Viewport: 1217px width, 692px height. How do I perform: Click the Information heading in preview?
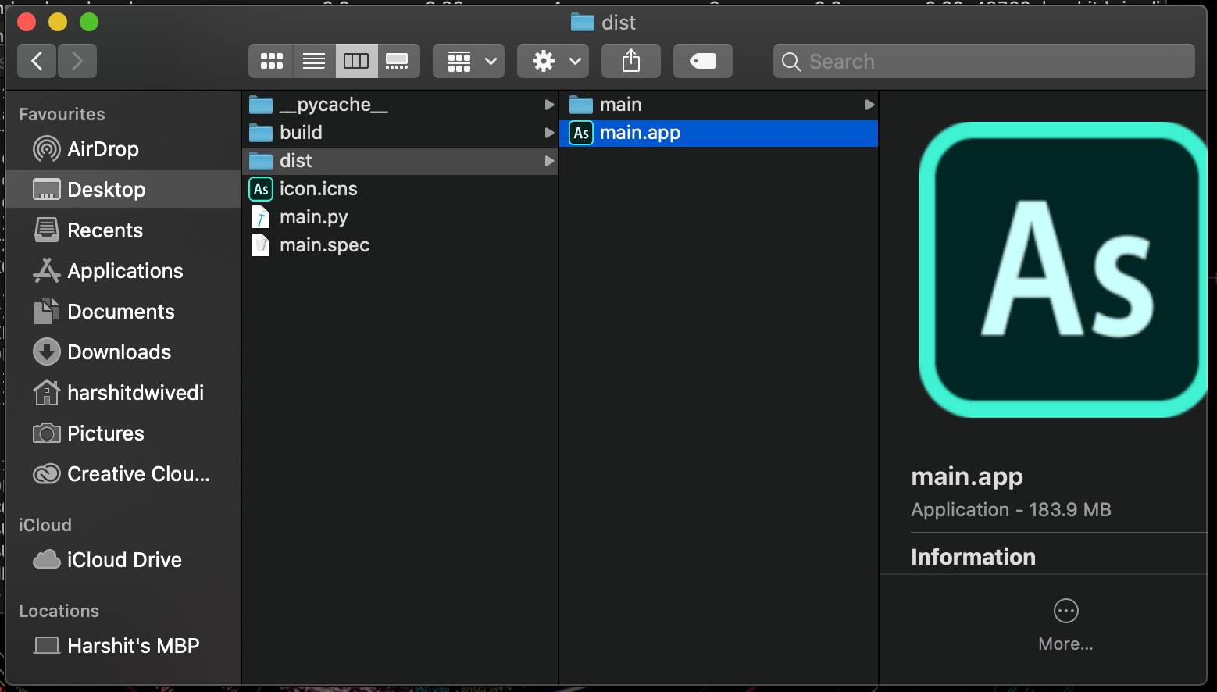[x=973, y=557]
